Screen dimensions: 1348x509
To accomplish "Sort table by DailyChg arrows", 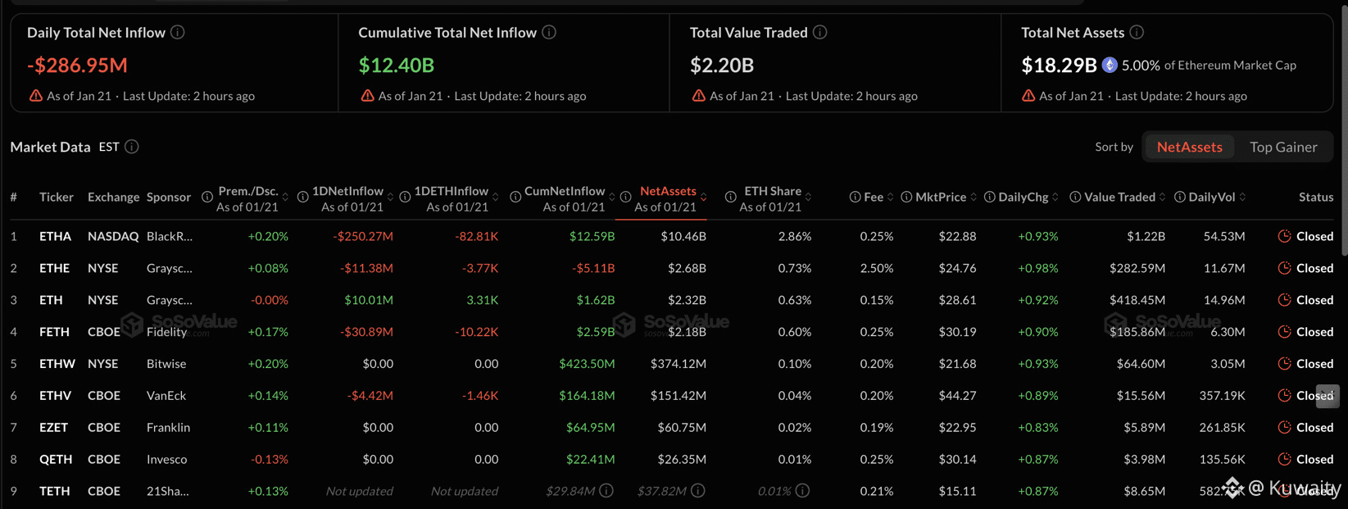I will click(1055, 198).
